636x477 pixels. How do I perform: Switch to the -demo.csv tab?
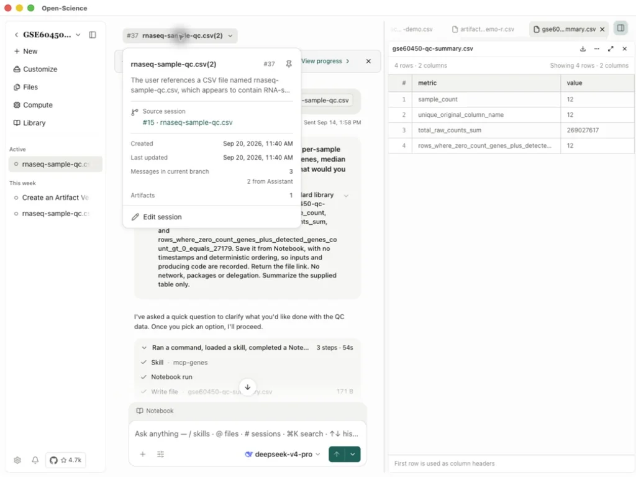(x=412, y=29)
